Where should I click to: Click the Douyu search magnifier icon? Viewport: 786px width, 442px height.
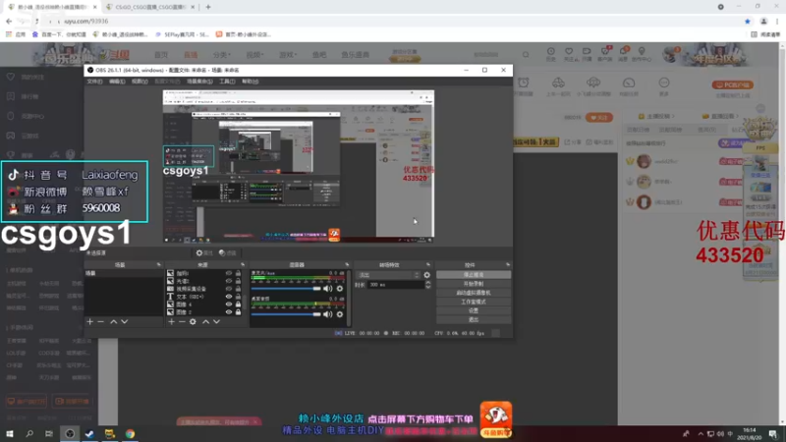(526, 55)
